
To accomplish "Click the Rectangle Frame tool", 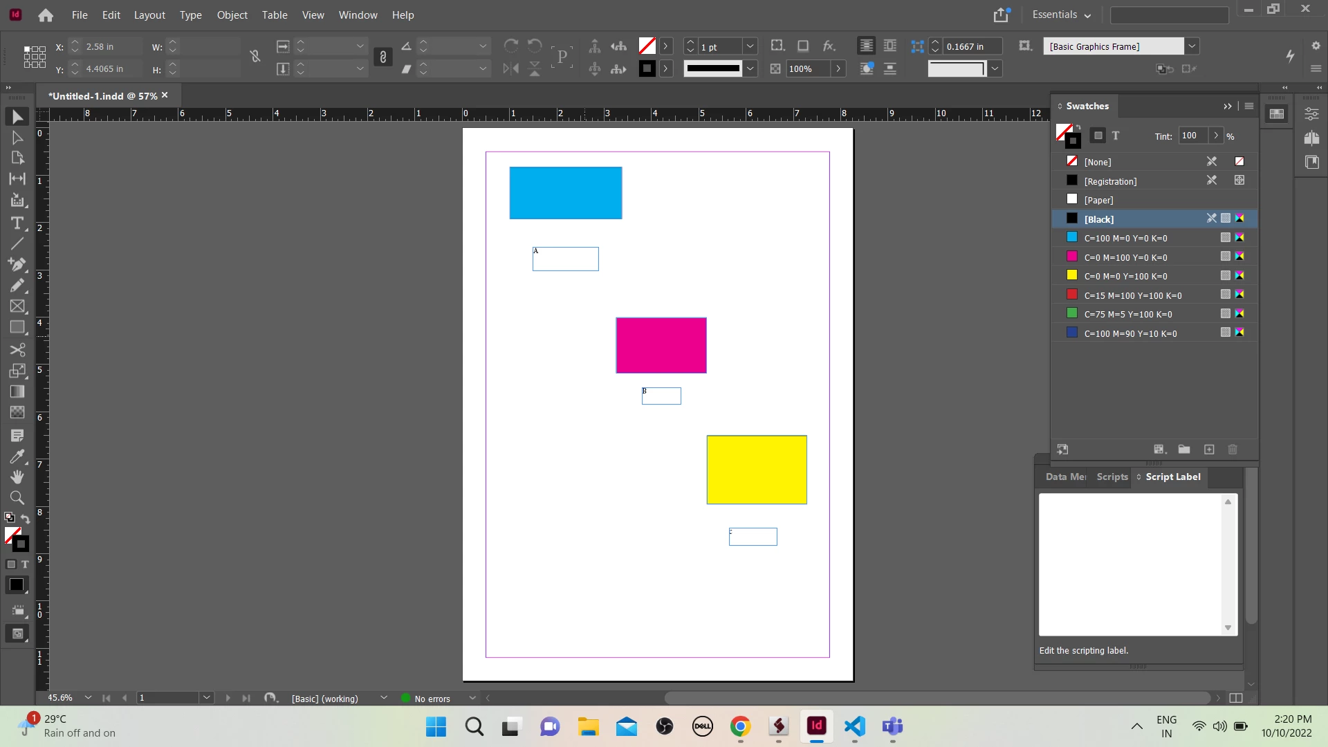I will [17, 306].
